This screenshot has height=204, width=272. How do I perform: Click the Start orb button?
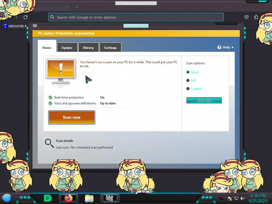click(7, 198)
